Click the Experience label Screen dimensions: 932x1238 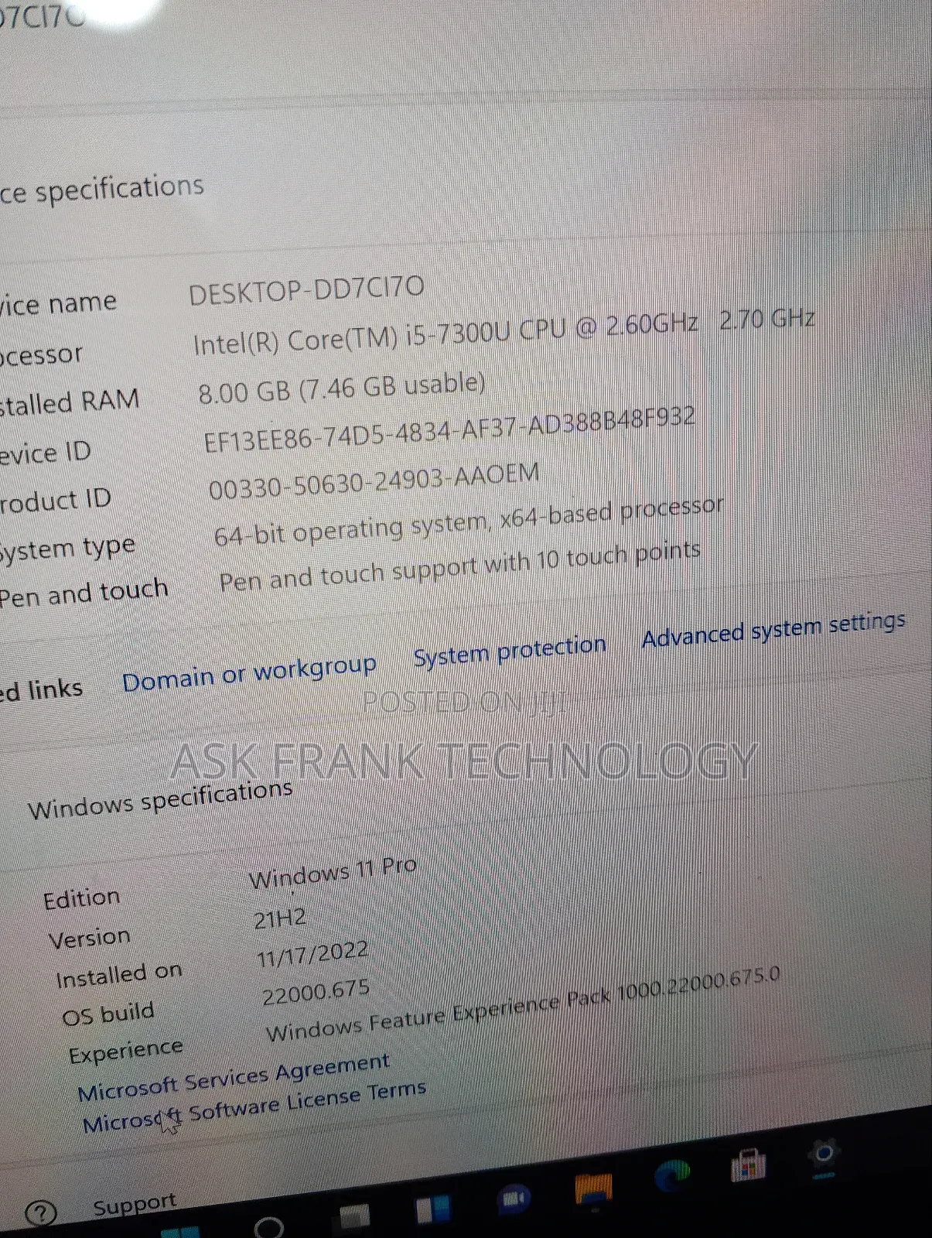point(125,1052)
